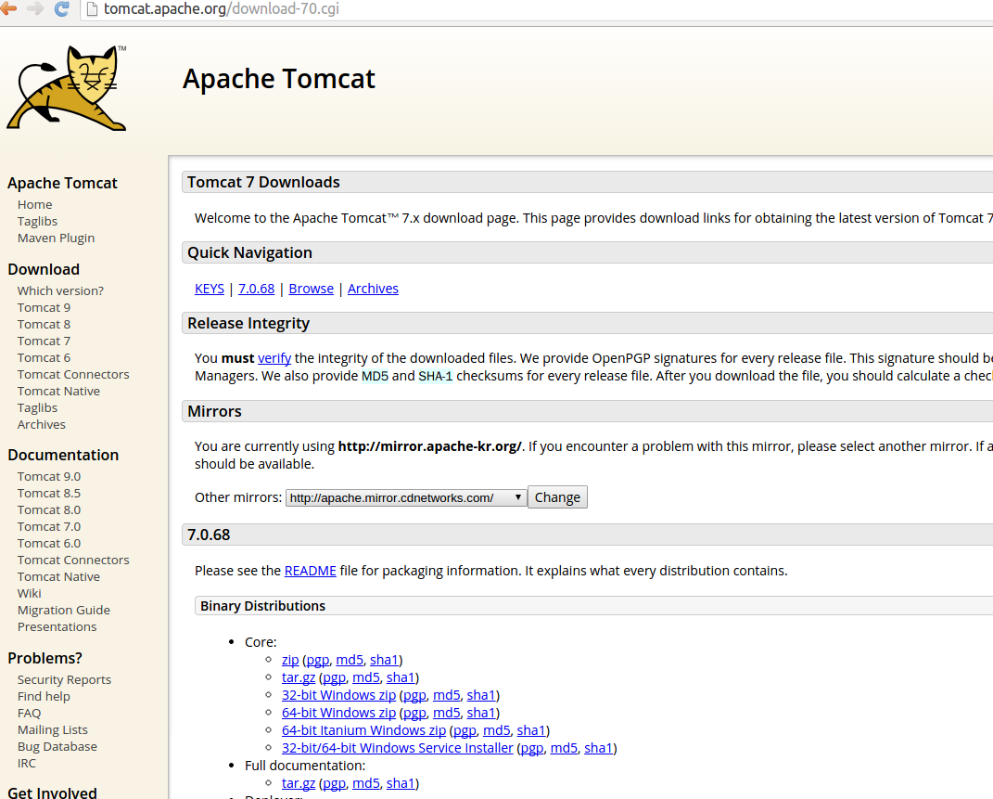Open Mailing Lists link
Screen dimensions: 993x799
point(53,730)
